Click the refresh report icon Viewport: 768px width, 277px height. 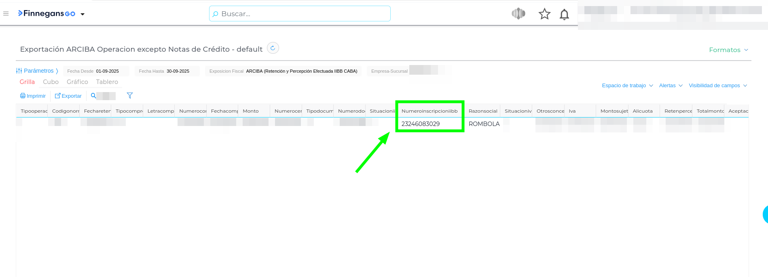click(x=273, y=48)
